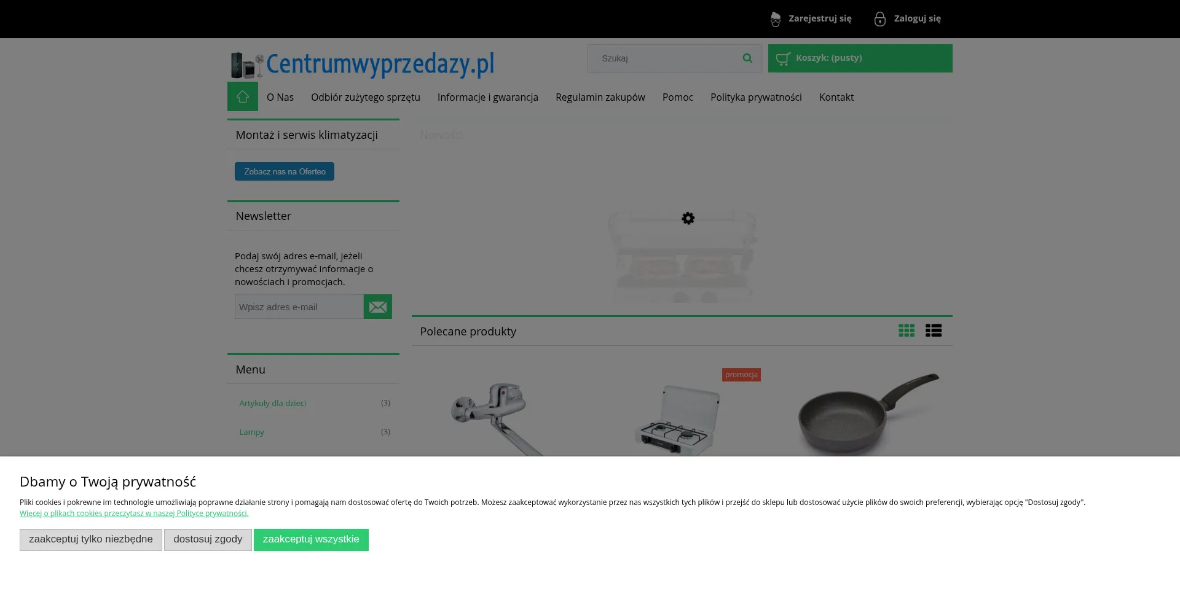Focus the Szukaj search field
The height and width of the screenshot is (610, 1180).
[x=664, y=58]
